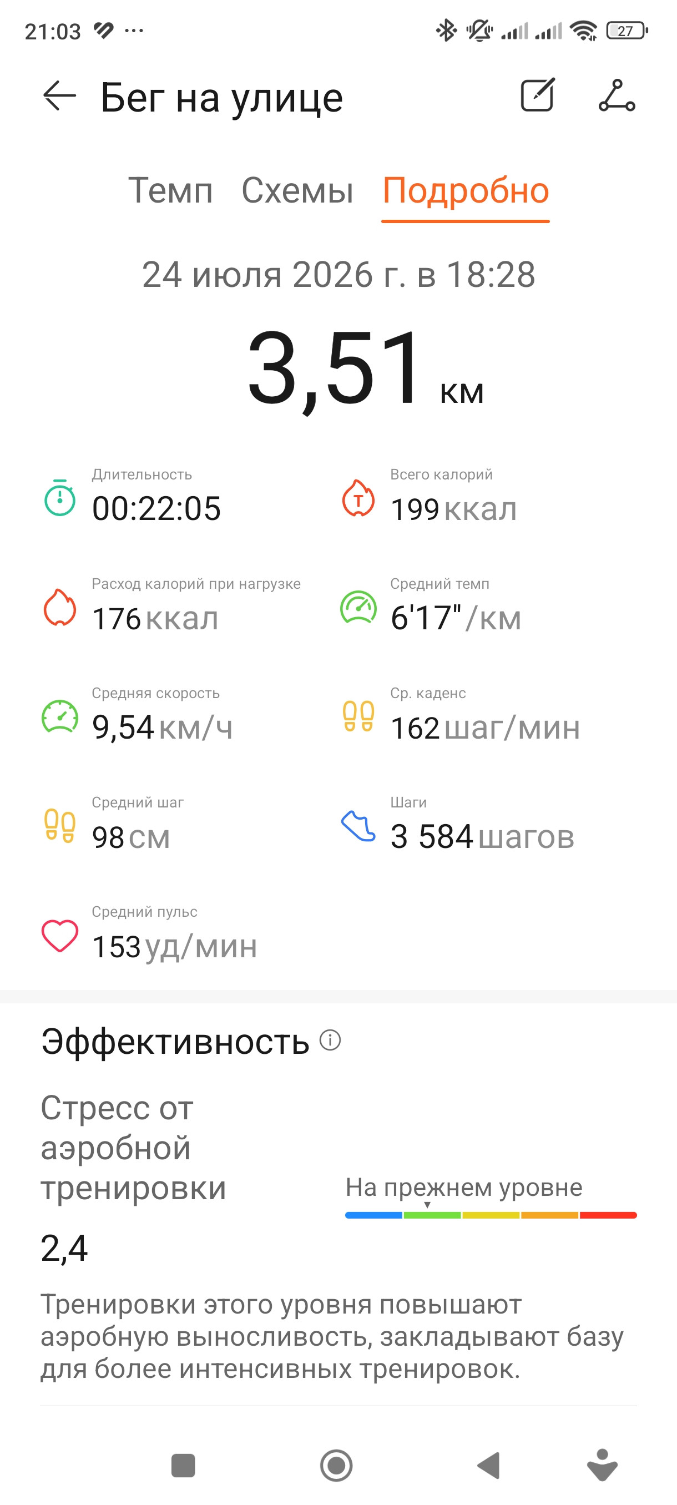Tap the accessibility navigation icon
Image resolution: width=677 pixels, height=1505 pixels.
click(x=602, y=1465)
